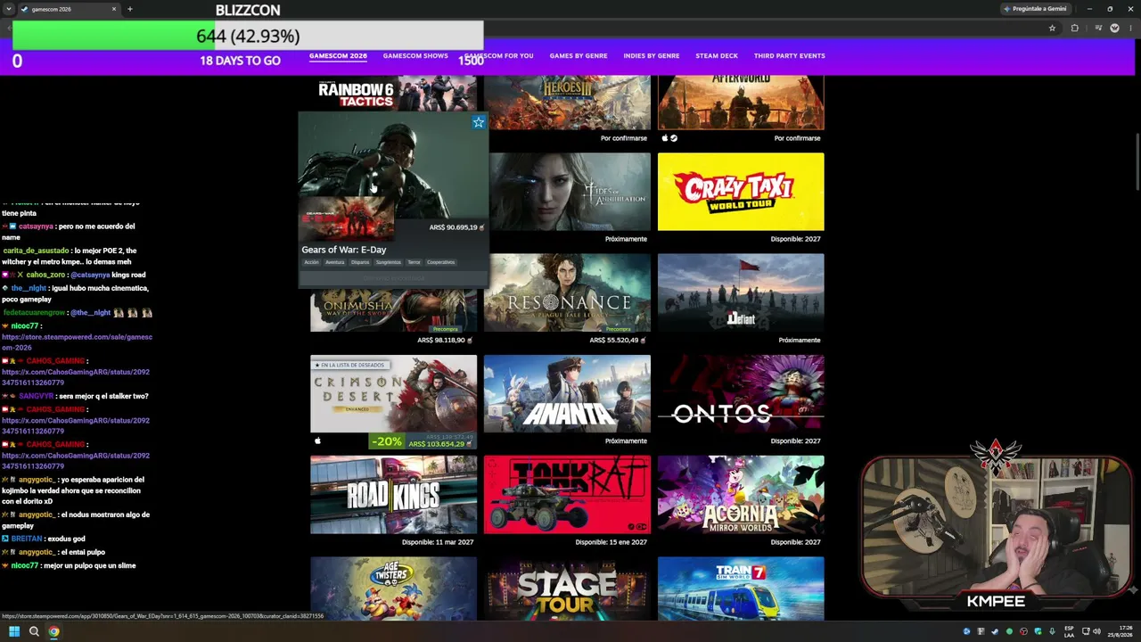Open the Windows Start button
The height and width of the screenshot is (642, 1141).
(x=14, y=631)
